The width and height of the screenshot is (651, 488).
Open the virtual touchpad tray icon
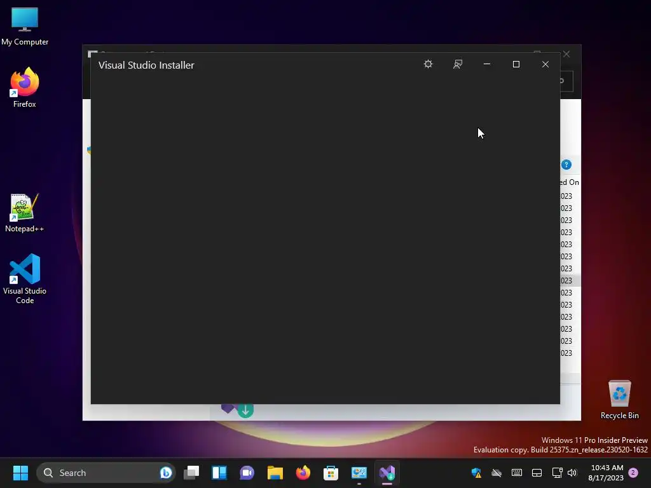(x=537, y=473)
